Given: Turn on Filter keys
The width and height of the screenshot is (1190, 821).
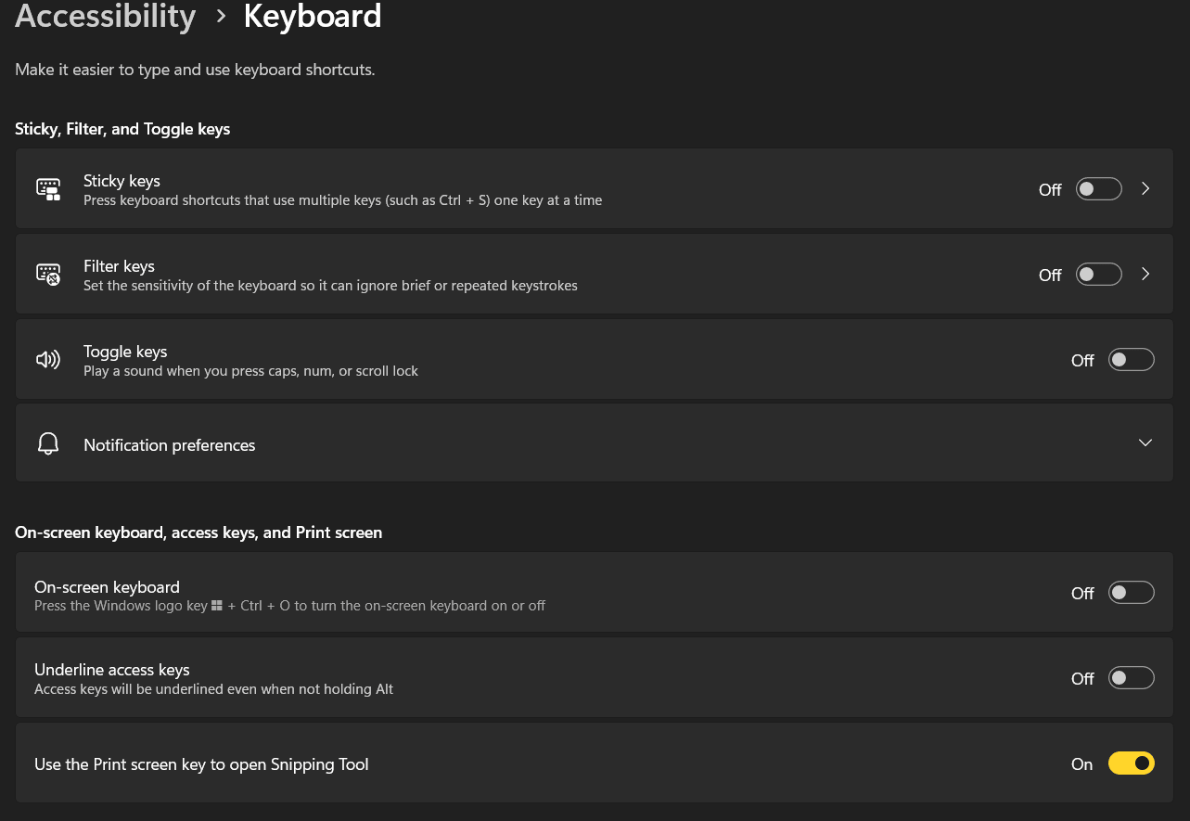Looking at the screenshot, I should pyautogui.click(x=1098, y=274).
